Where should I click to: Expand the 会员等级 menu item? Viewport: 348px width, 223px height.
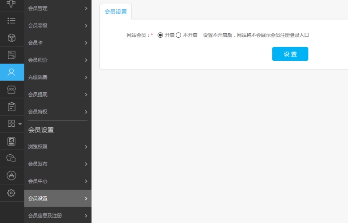point(58,26)
